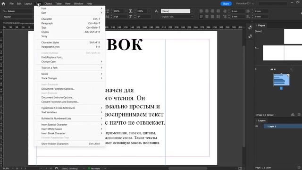Viewport: 302px width, 170px height.
Task: Expand the Size submenu
Action: click(x=70, y=13)
